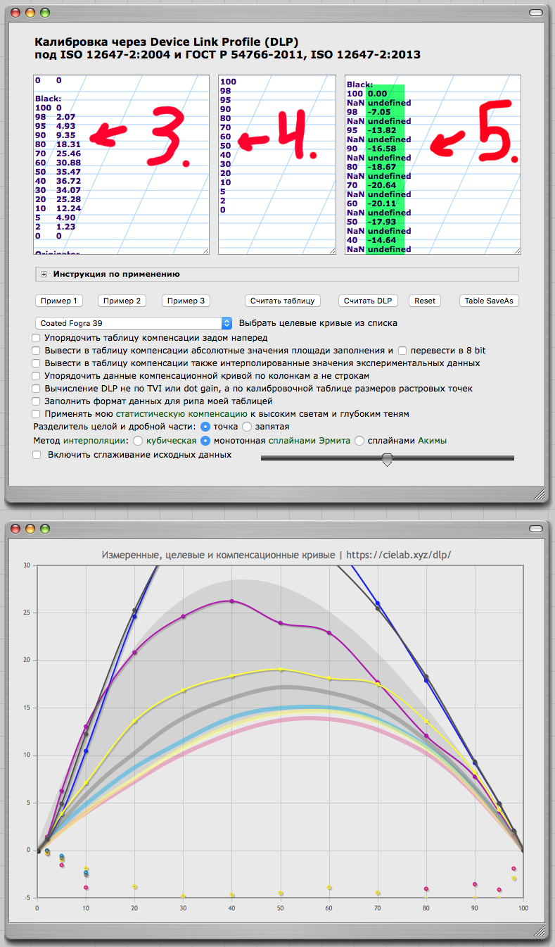Load the "Пример 1" sample data
Image resolution: width=555 pixels, height=947 pixels.
pyautogui.click(x=59, y=301)
